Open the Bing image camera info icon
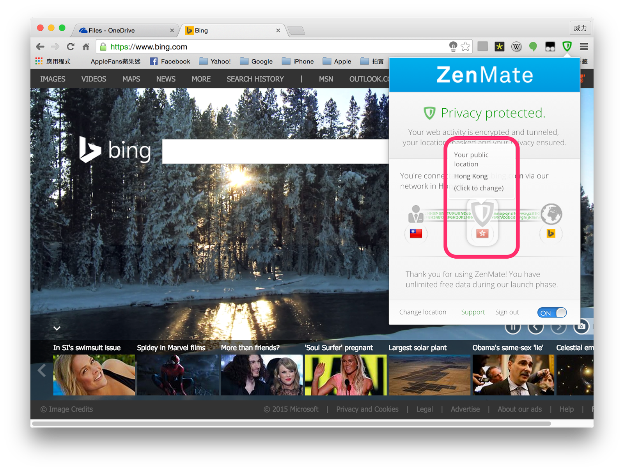624x471 pixels. point(581,327)
